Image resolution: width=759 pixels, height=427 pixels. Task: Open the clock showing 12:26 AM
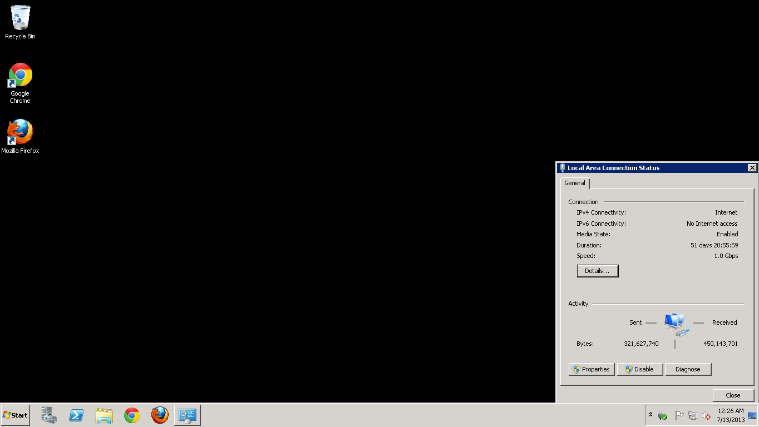coord(731,415)
